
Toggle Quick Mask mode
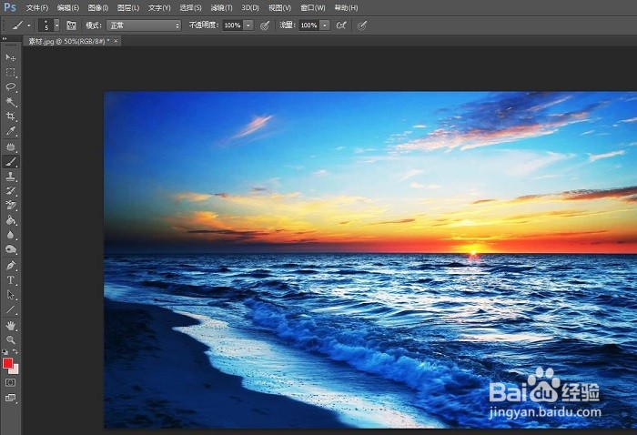11,382
